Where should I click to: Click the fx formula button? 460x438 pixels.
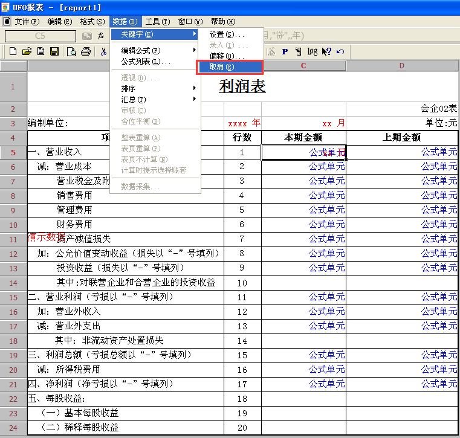(x=101, y=36)
